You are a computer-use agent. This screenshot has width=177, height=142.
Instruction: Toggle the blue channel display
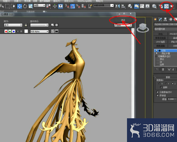14,31
